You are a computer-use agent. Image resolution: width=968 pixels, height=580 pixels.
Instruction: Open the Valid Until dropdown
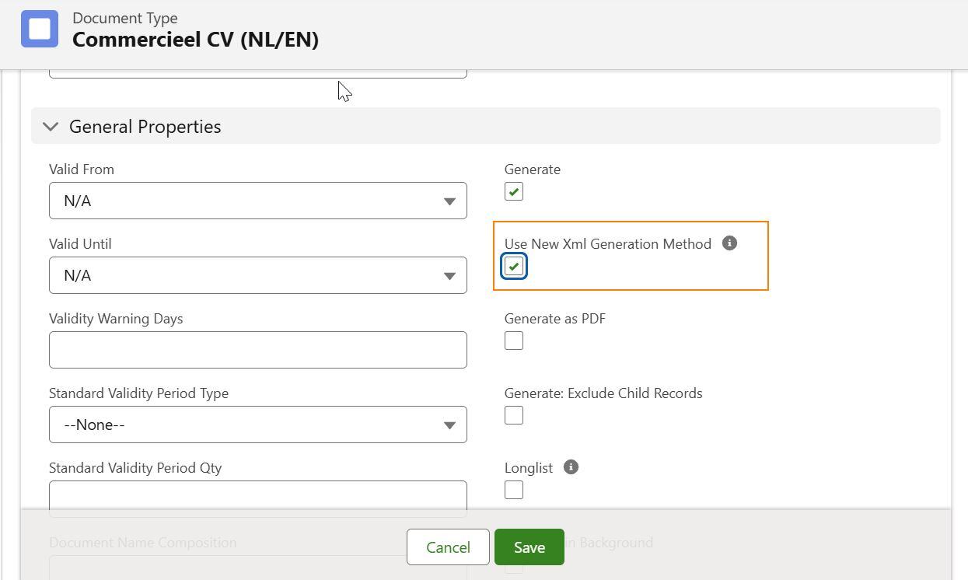[257, 275]
